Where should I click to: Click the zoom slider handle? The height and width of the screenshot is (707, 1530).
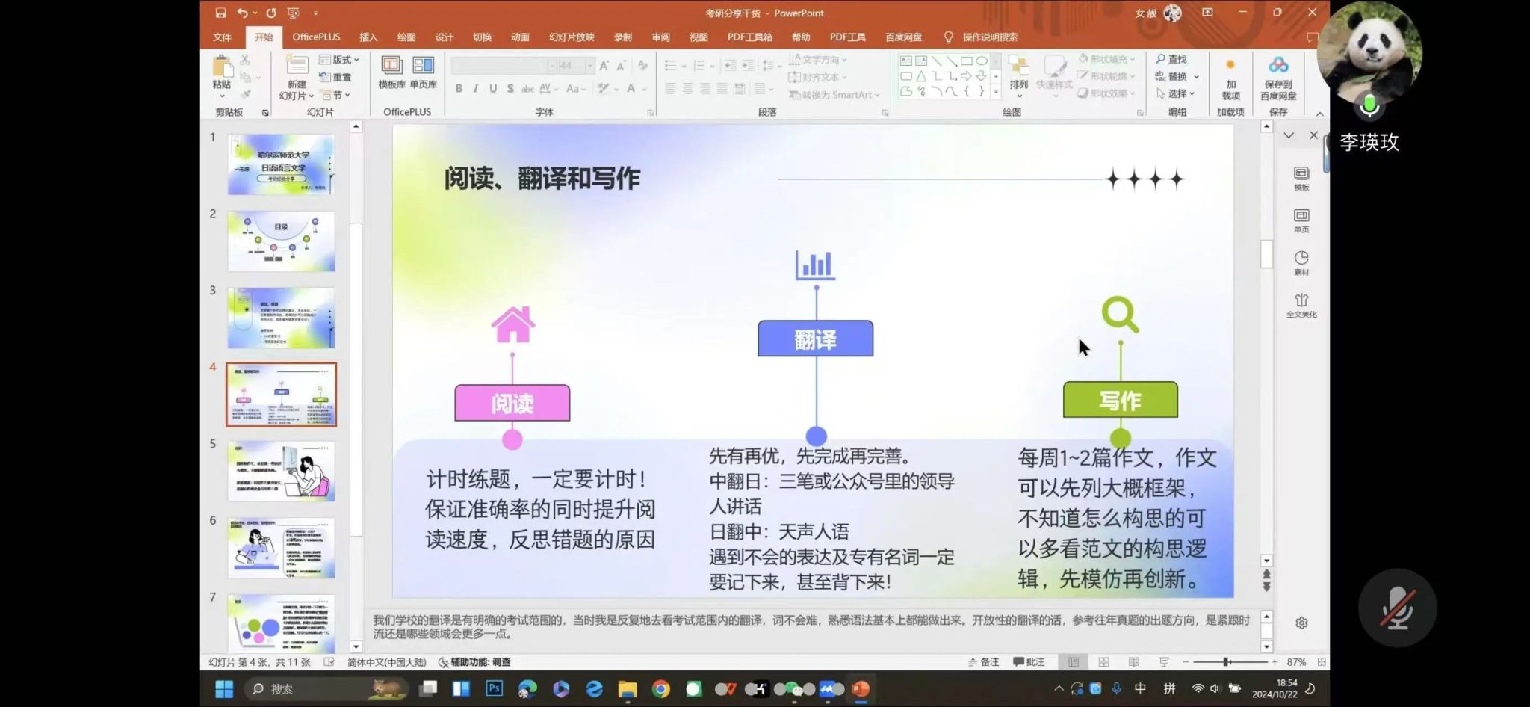click(1226, 662)
